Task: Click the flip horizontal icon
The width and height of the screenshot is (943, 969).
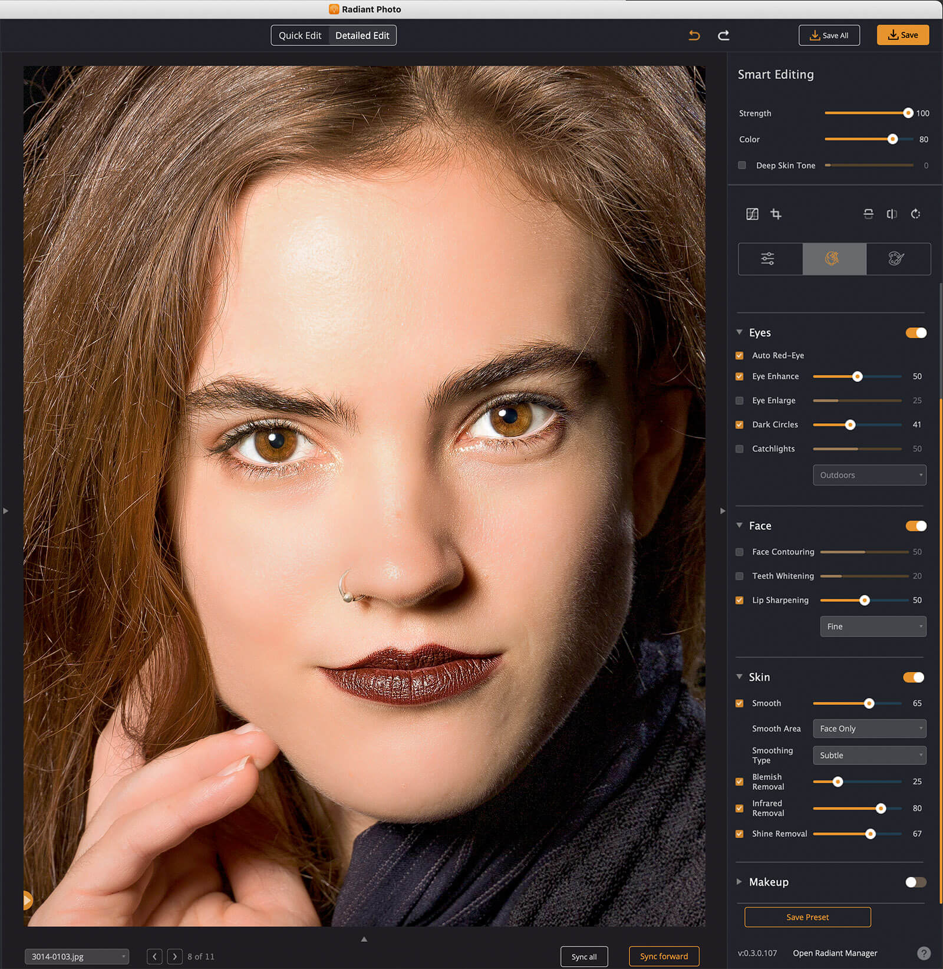Action: [892, 214]
